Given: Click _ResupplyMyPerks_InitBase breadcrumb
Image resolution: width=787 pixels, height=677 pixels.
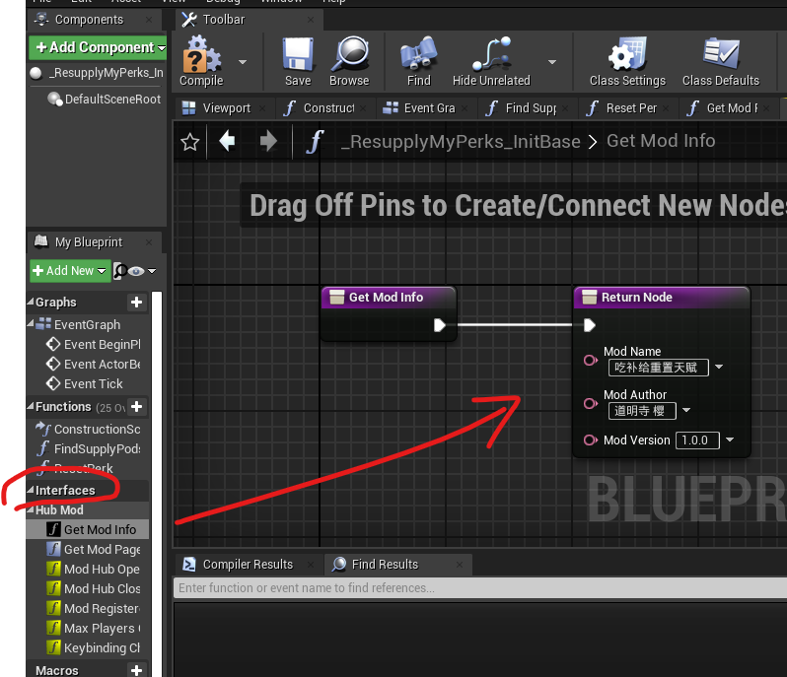Looking at the screenshot, I should 461,142.
